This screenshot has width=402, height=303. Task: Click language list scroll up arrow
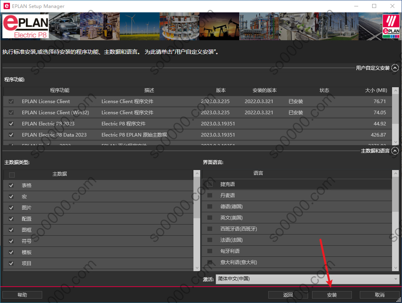(396, 174)
